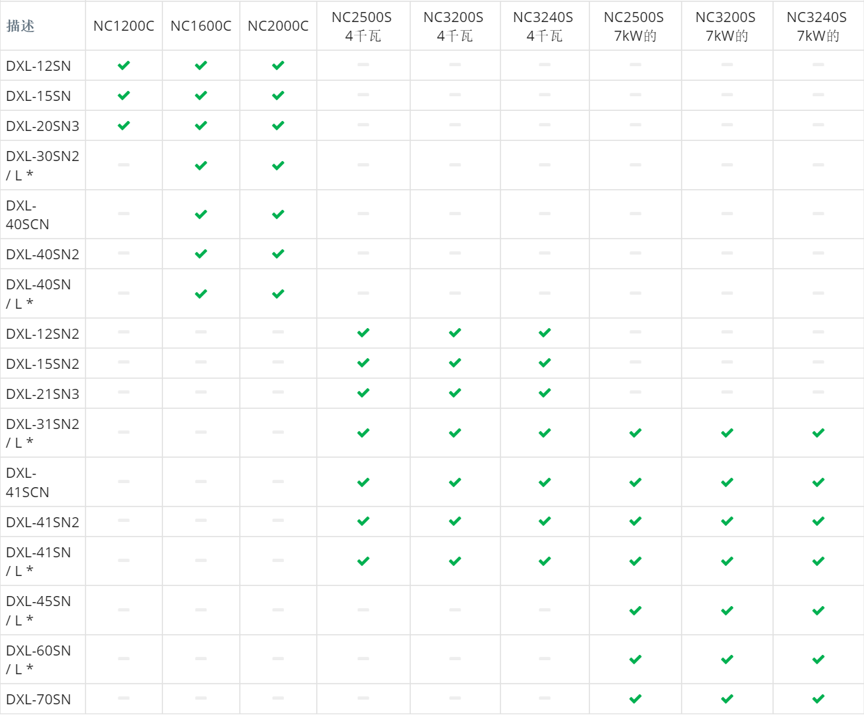Click DXL-41SCN checkmark under NC3200S 7kW
Viewport: 864px width, 715px height.
tap(727, 482)
